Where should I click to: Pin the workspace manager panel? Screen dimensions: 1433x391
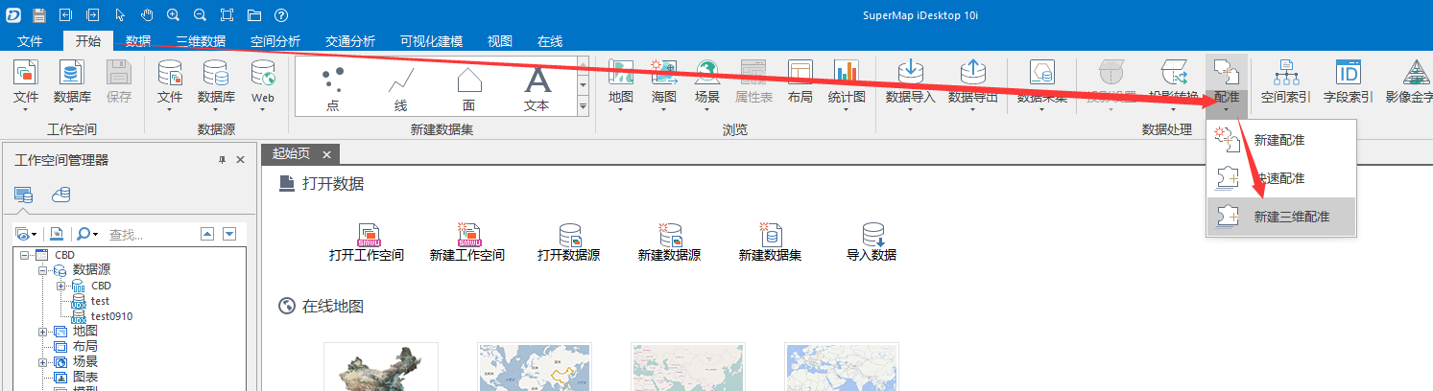[x=222, y=159]
